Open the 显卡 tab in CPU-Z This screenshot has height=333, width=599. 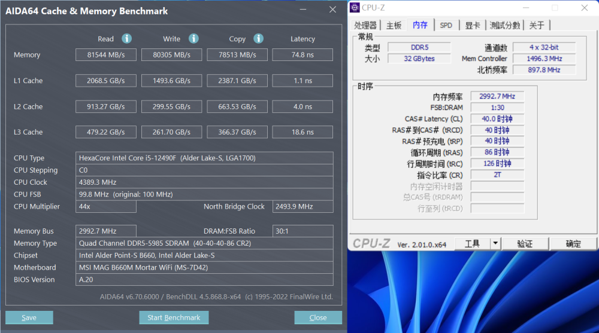[473, 25]
